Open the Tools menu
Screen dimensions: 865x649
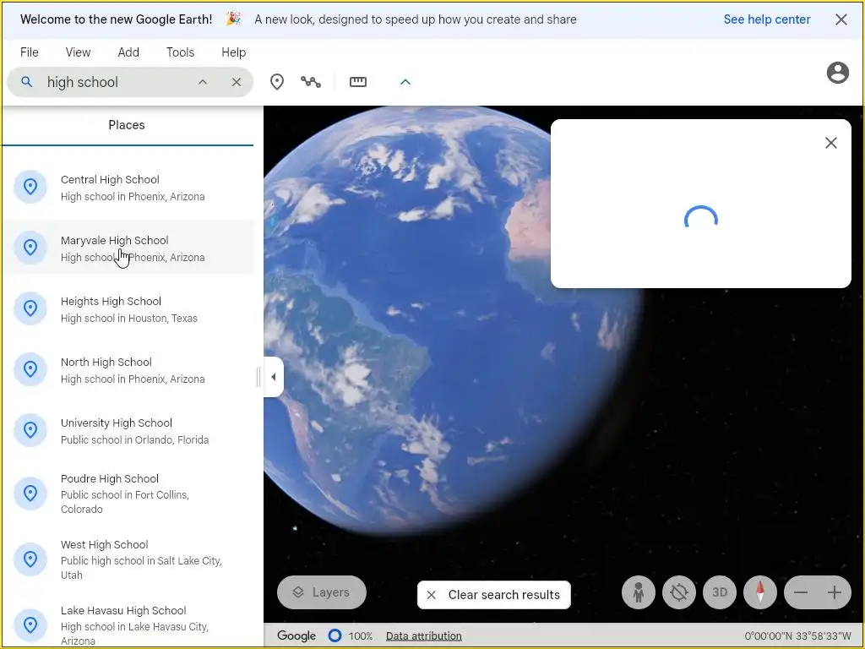(x=181, y=52)
